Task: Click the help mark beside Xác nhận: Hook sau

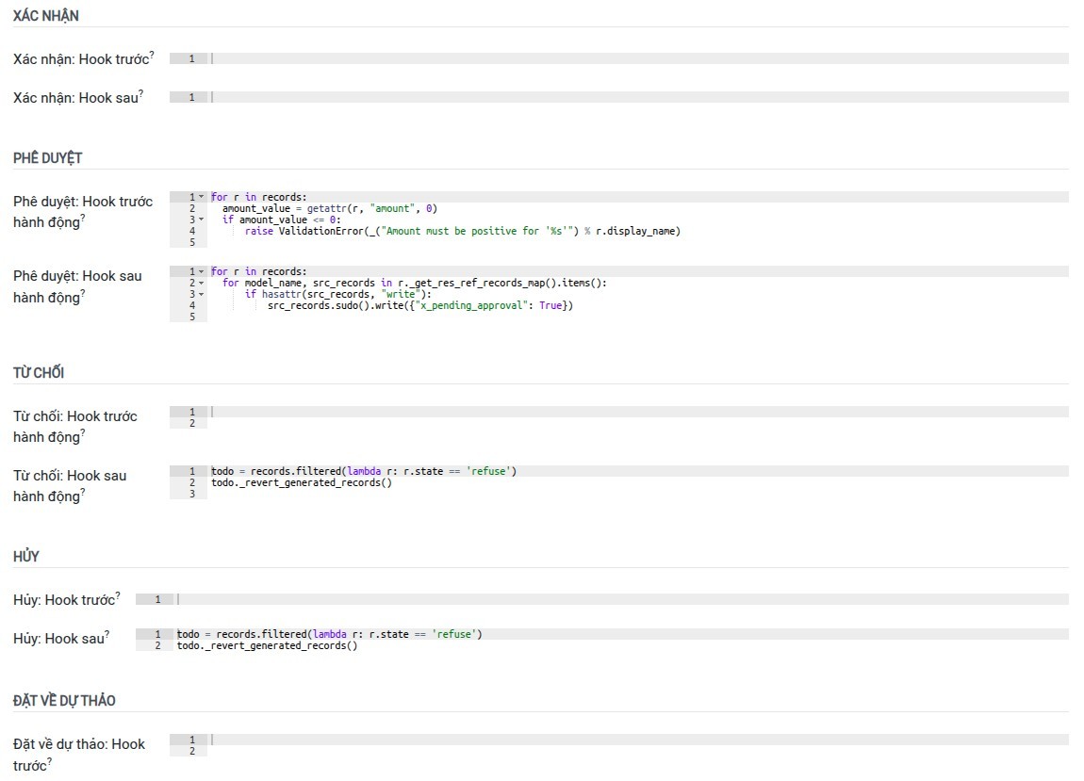Action: tap(141, 92)
